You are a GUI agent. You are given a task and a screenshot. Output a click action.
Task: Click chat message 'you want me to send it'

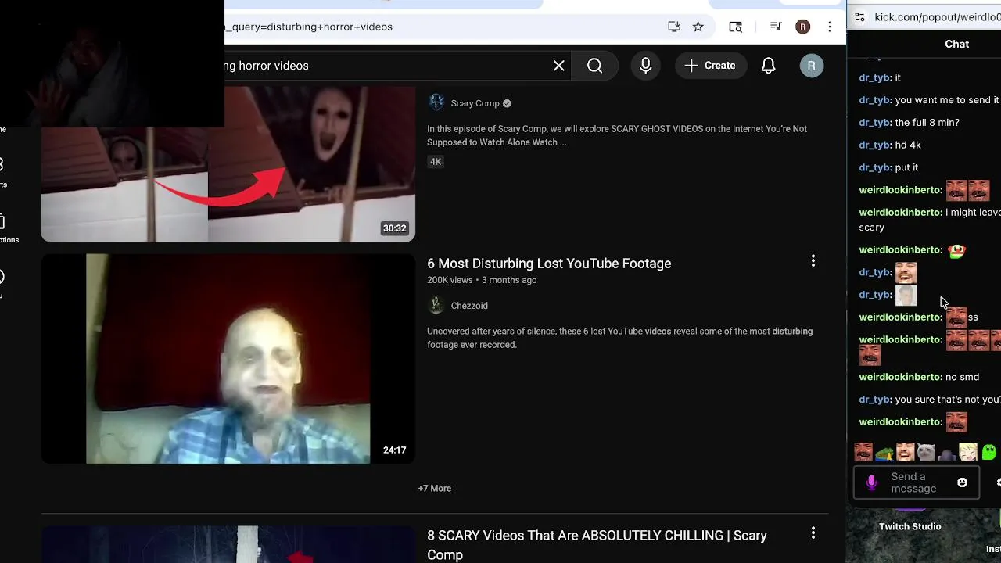coord(947,100)
